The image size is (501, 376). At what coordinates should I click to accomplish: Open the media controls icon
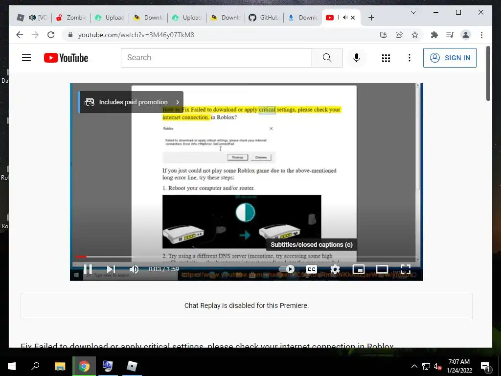[450, 35]
